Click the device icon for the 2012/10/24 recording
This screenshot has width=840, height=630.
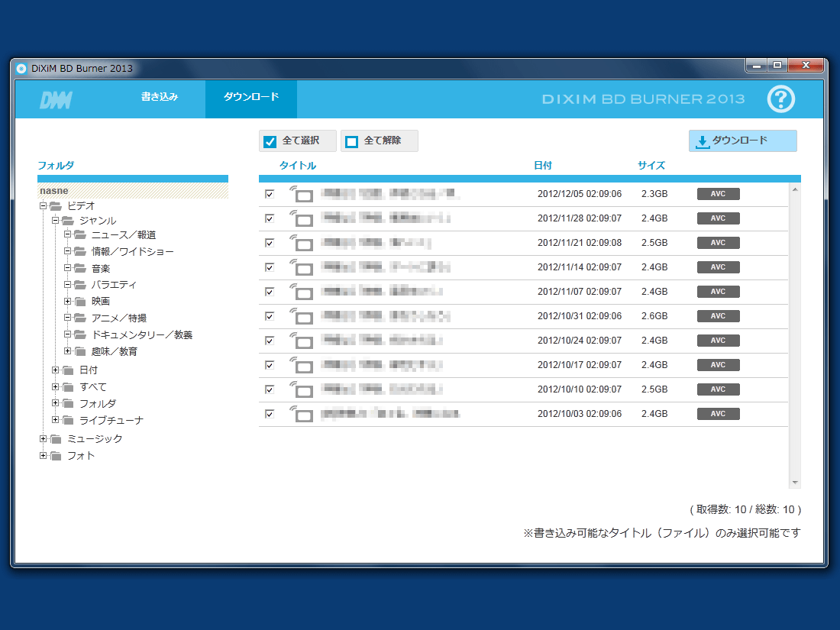302,341
